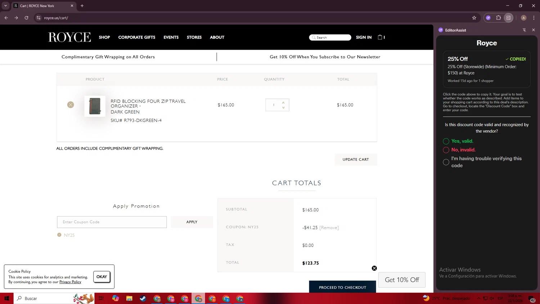Open the Copilot taskbar icon

click(115, 298)
